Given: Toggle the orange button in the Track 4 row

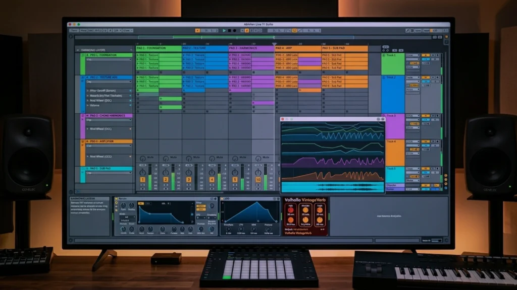Looking at the screenshot, I should pos(425,141).
